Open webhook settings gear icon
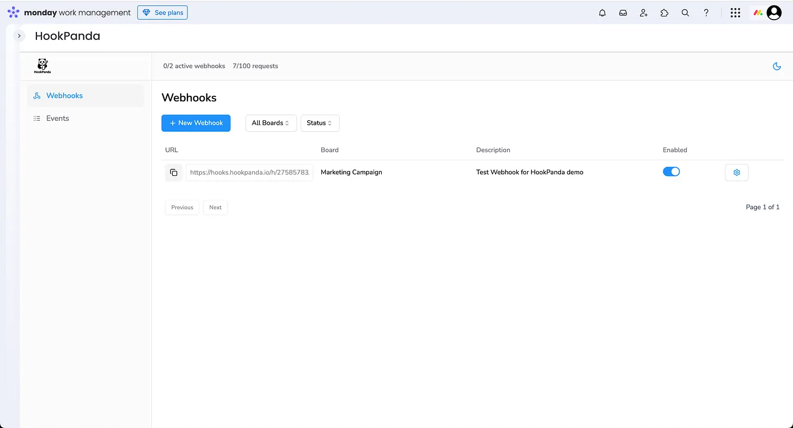This screenshot has width=793, height=428. 736,173
